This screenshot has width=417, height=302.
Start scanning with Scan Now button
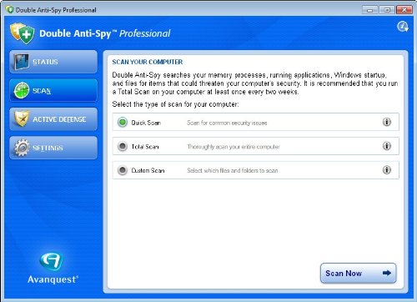(x=358, y=273)
